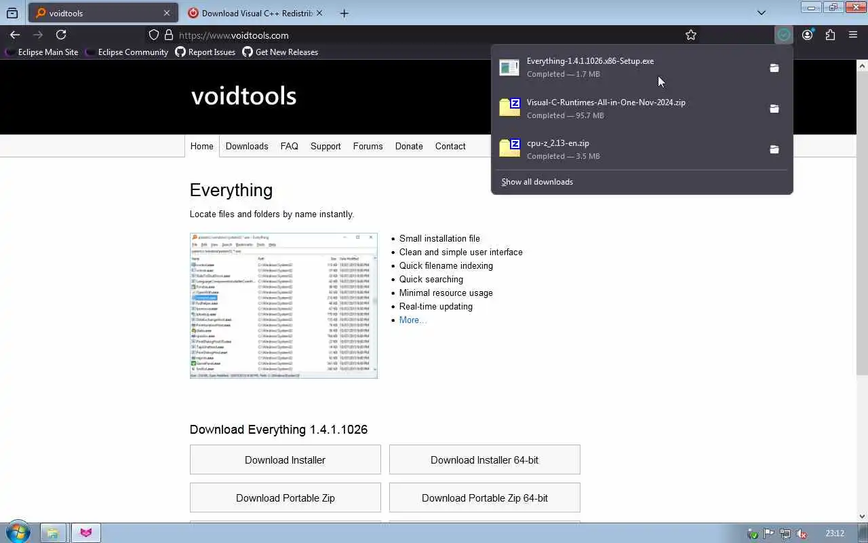Click the scrollbar up arrow
The width and height of the screenshot is (868, 543).
pyautogui.click(x=862, y=66)
